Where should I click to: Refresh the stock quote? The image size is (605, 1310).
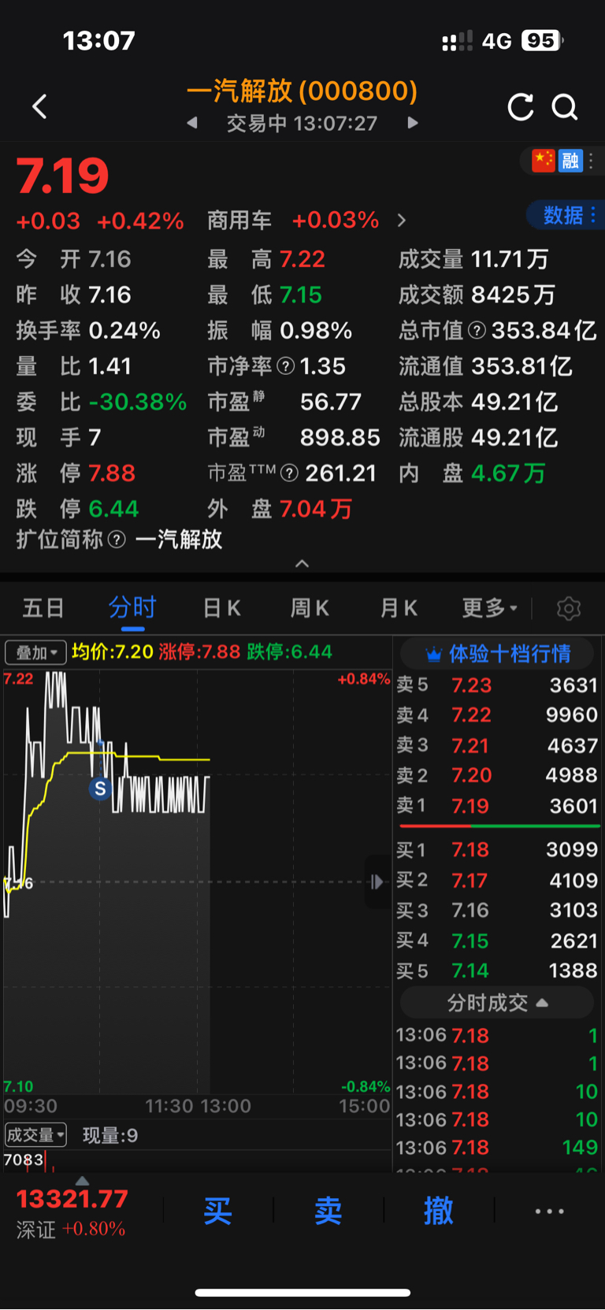tap(521, 106)
